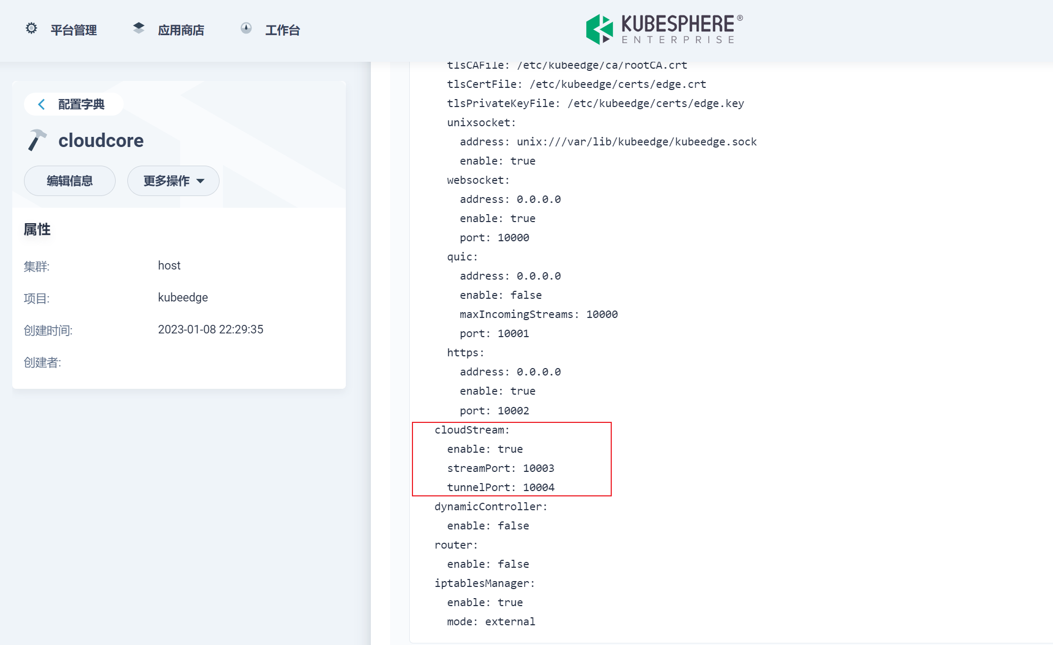Viewport: 1053px width, 645px height.
Task: Open the 应用商店 menu label
Action: point(181,30)
